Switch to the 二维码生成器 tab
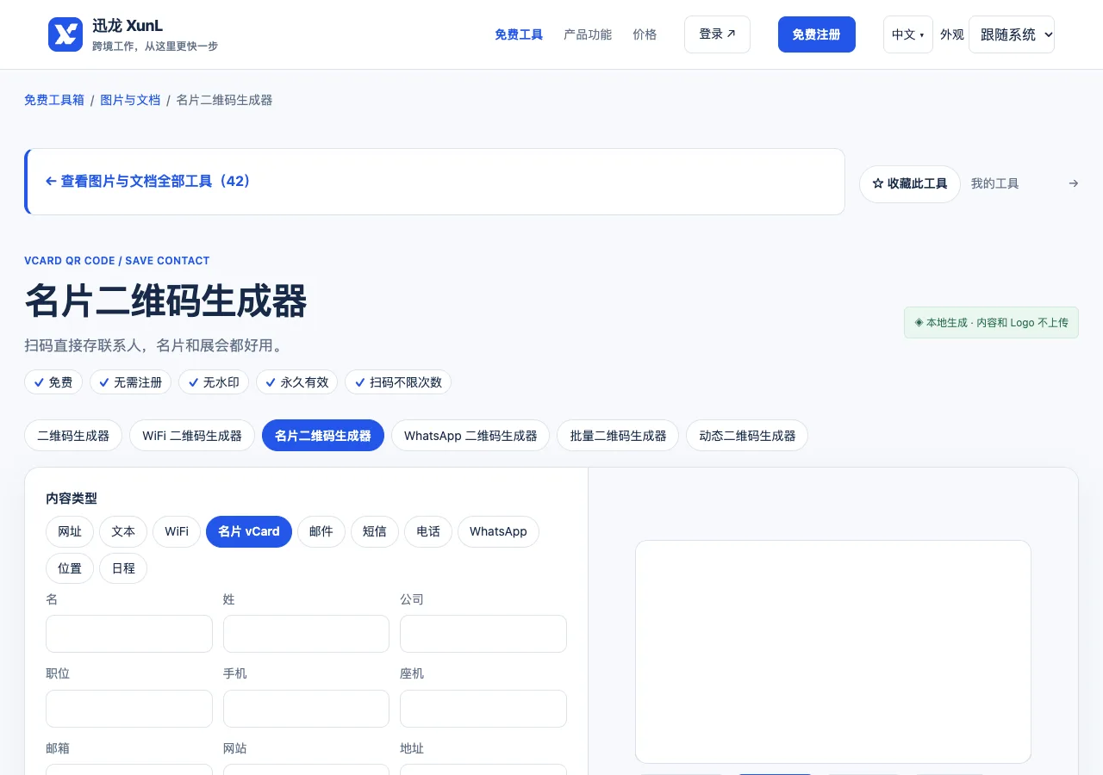The image size is (1103, 775). point(73,436)
